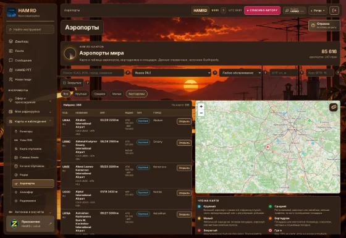Click the green Средний legend dot
Viewport: 346px width, 238px height.
270,206
